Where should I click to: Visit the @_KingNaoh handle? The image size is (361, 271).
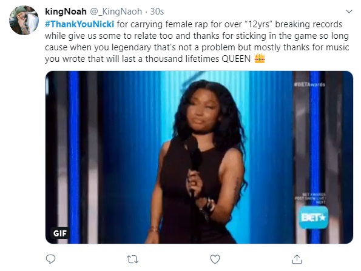coord(116,12)
